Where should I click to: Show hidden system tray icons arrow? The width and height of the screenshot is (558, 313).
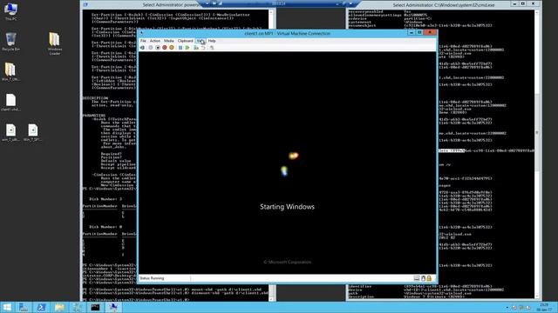coord(507,307)
